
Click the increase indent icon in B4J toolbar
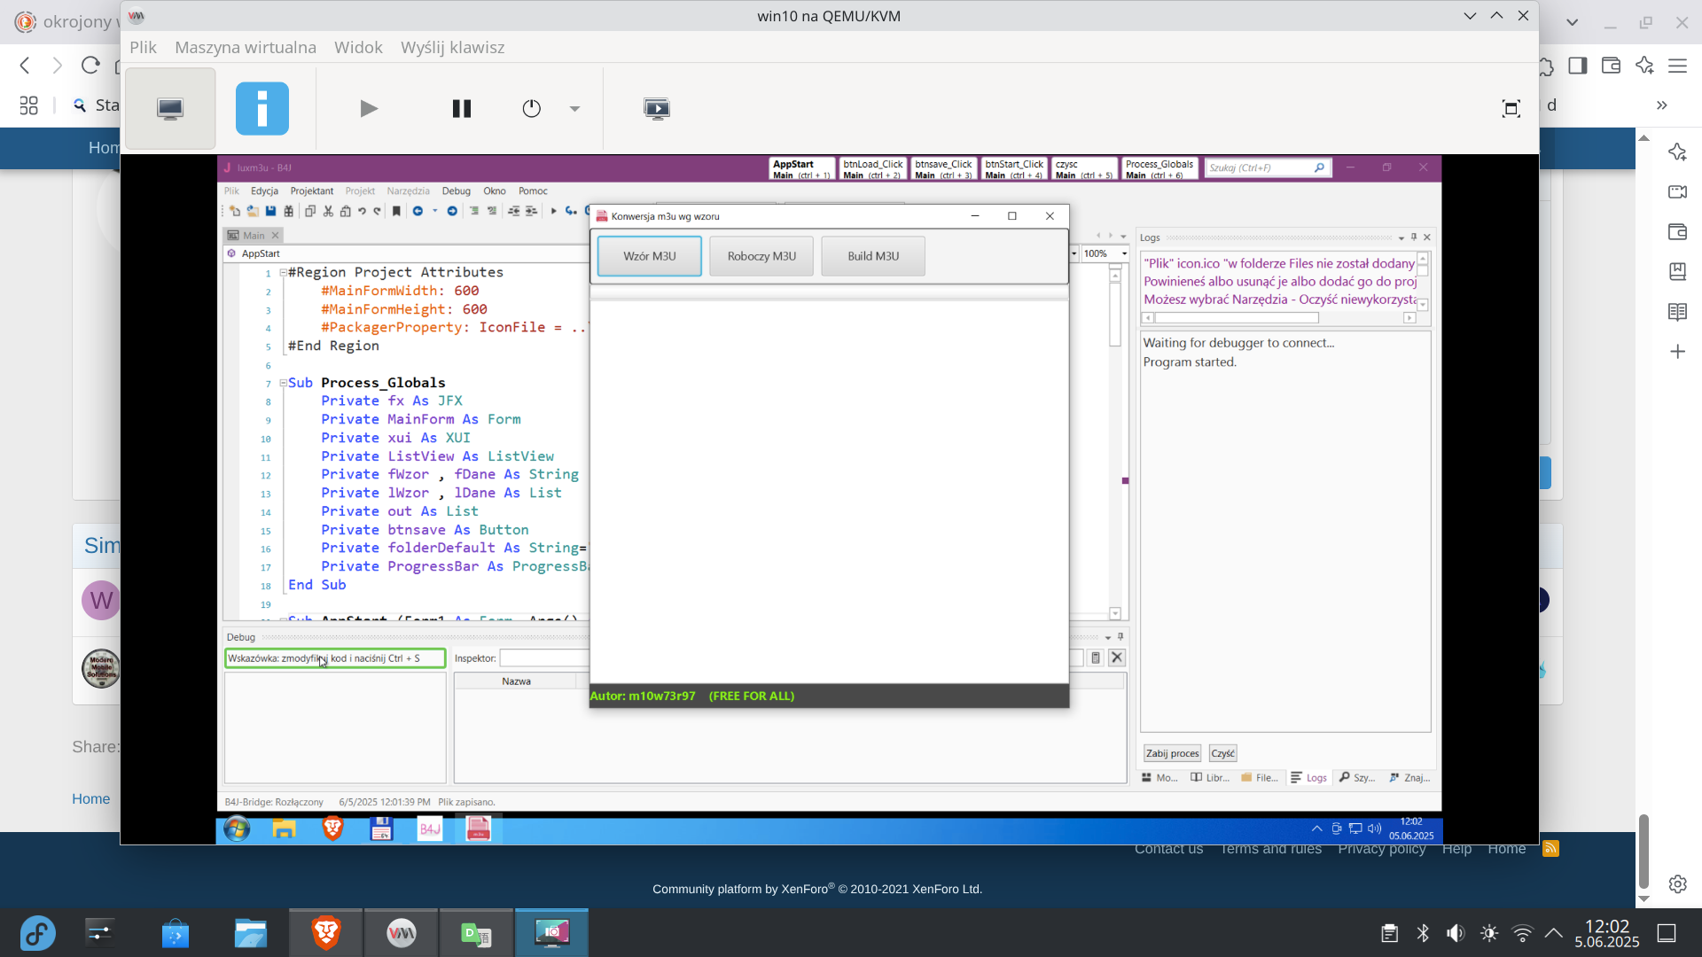(531, 211)
